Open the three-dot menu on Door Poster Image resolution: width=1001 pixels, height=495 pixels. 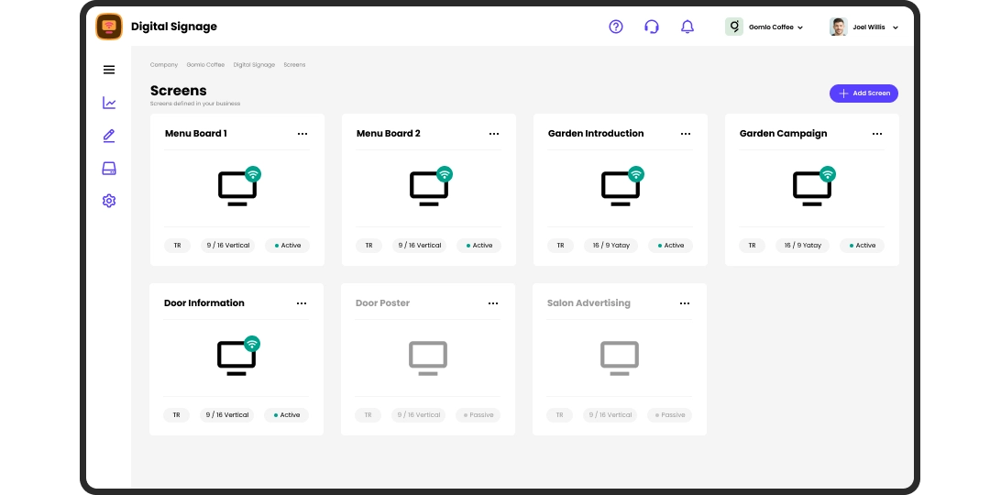[x=493, y=303]
